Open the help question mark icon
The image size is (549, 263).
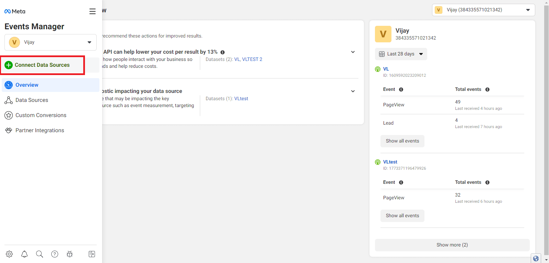(55, 254)
